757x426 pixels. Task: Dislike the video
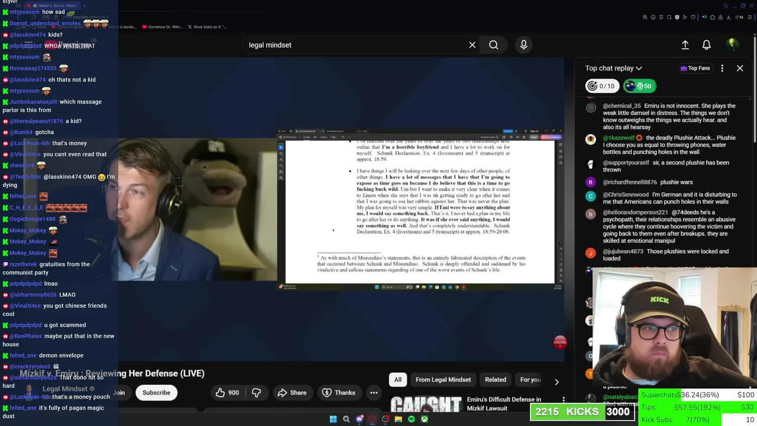(256, 393)
